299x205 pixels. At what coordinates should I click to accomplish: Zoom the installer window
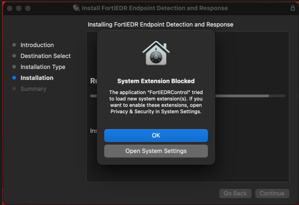pyautogui.click(x=28, y=8)
